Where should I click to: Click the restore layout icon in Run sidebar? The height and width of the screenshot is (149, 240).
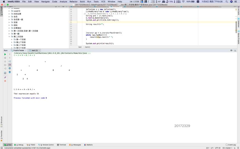pos(5,73)
